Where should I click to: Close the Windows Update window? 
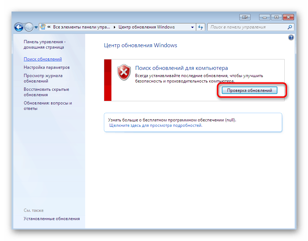click(288, 17)
